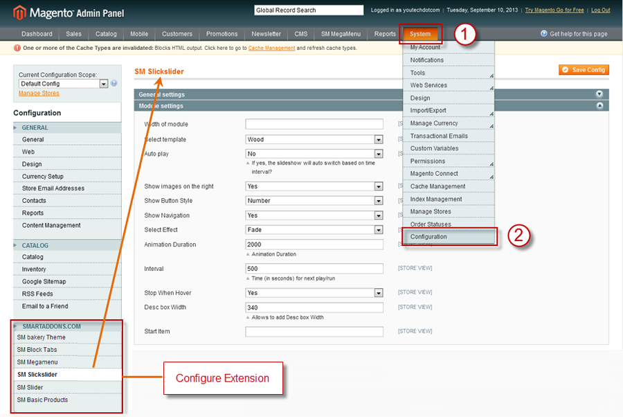Open the Auto play dropdown
This screenshot has height=417, width=623.
click(314, 154)
